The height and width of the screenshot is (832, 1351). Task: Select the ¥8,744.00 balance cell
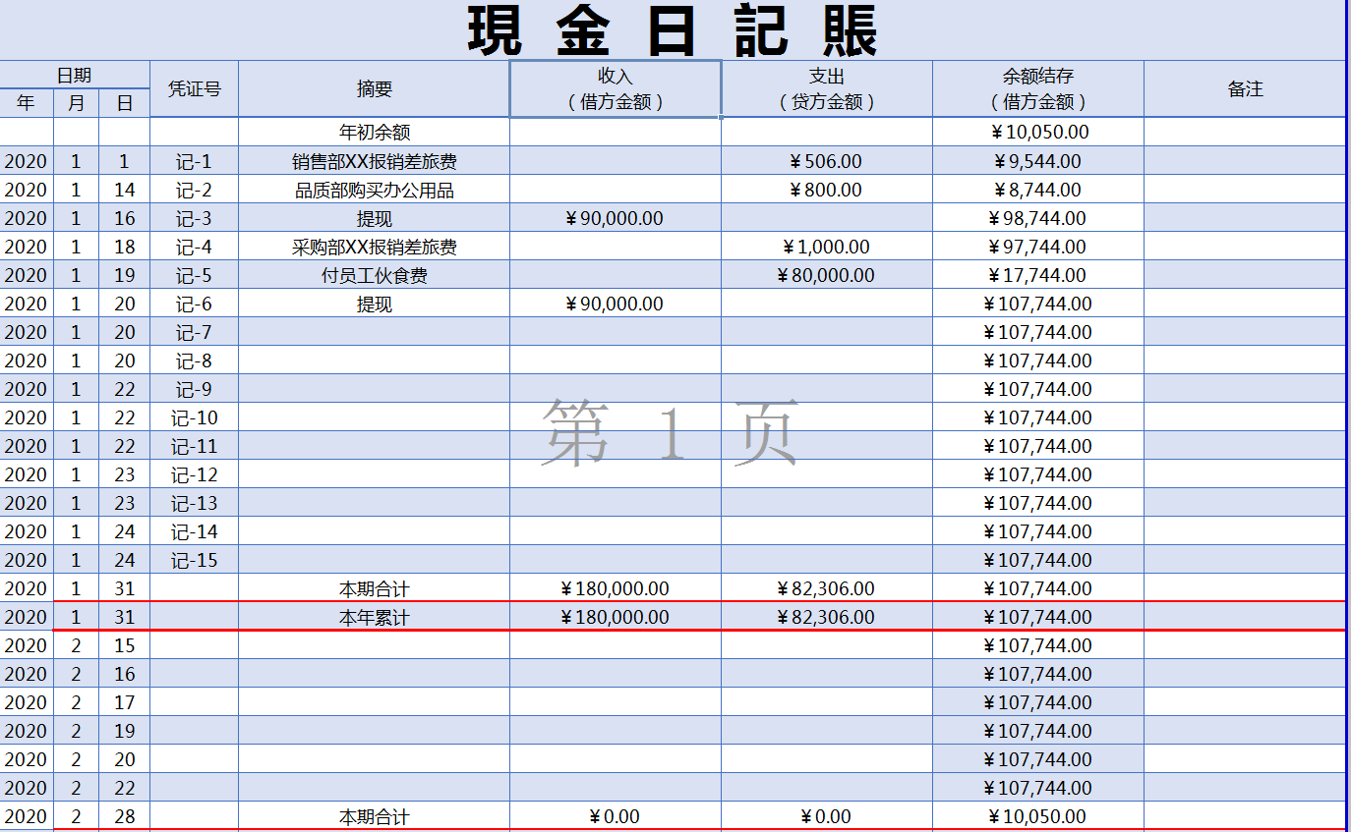pyautogui.click(x=1038, y=190)
